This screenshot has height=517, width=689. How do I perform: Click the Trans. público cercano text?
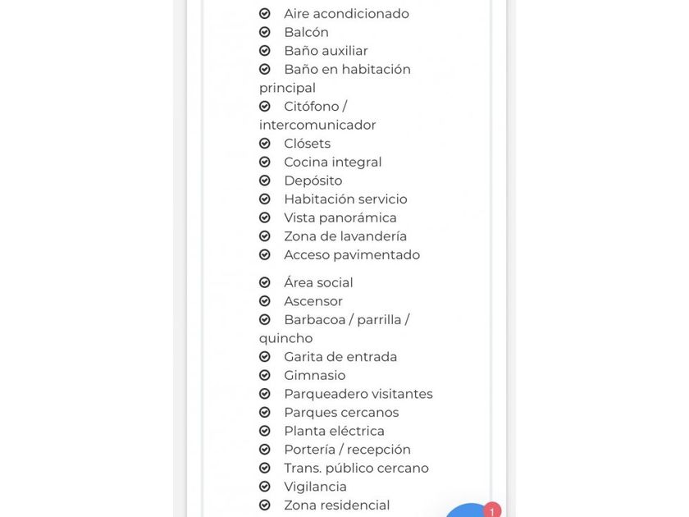[356, 469]
